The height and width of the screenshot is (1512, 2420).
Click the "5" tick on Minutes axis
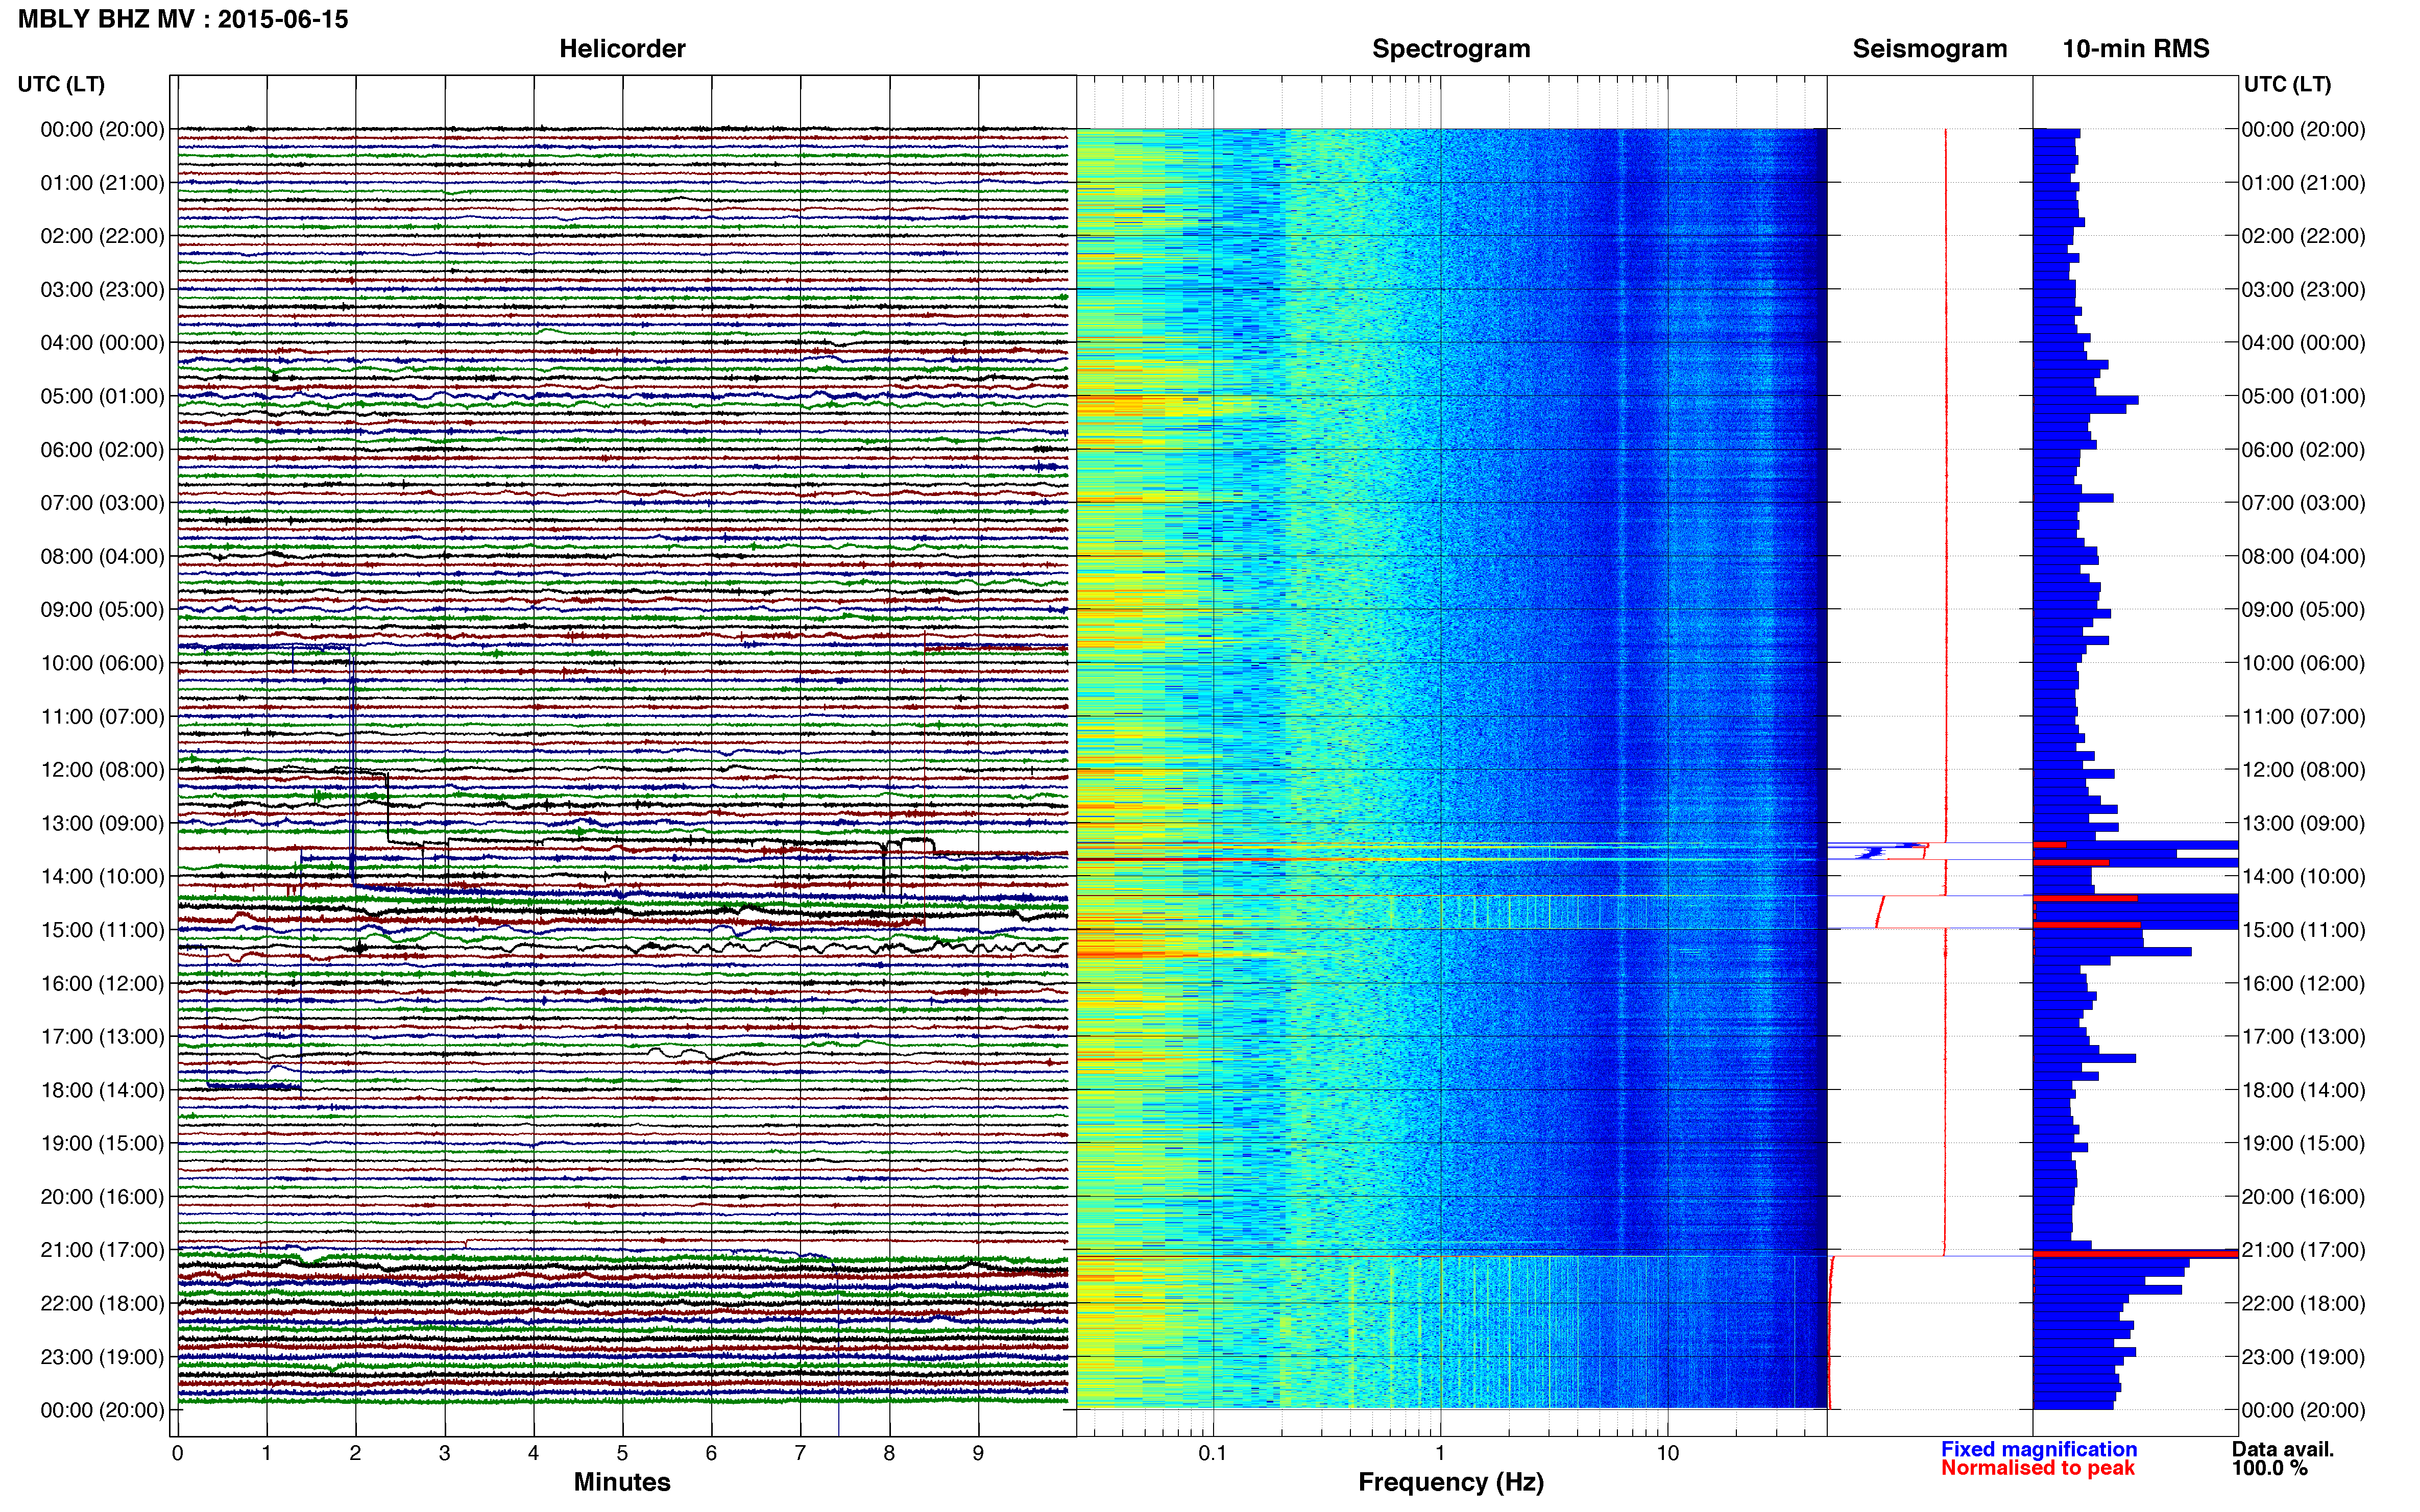click(622, 1454)
